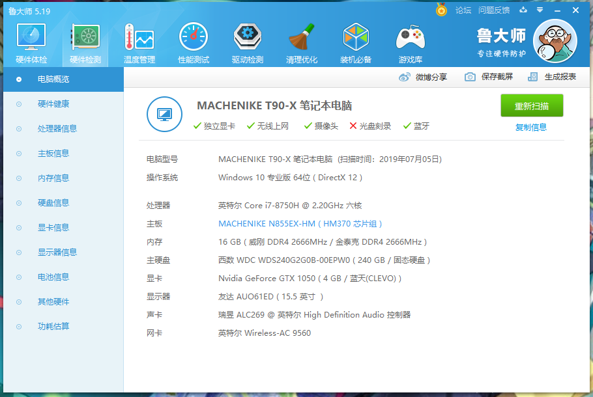Click 复制信息 copy info link

(x=531, y=128)
